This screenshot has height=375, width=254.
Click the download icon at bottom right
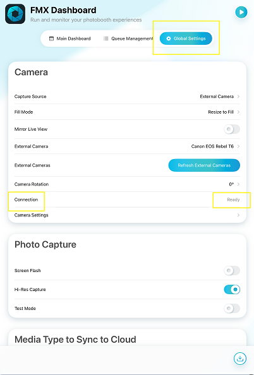click(240, 358)
